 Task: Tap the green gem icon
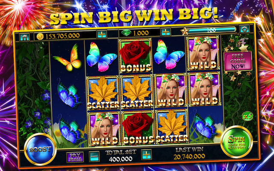(x=126, y=32)
